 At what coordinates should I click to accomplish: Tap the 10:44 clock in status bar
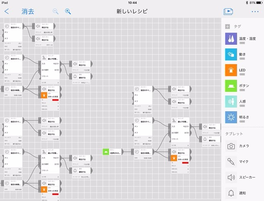click(x=132, y=2)
